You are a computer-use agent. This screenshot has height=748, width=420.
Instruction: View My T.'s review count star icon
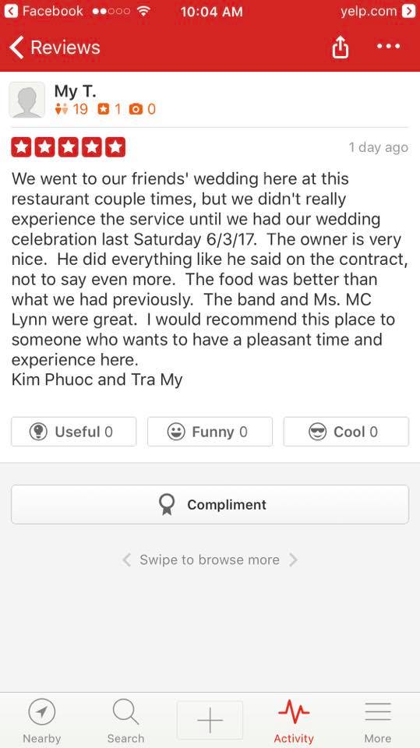[x=103, y=110]
